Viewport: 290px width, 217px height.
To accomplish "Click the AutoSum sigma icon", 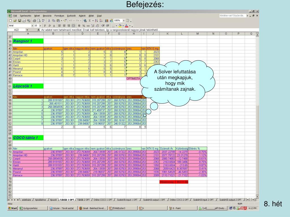I will click(x=90, y=21).
